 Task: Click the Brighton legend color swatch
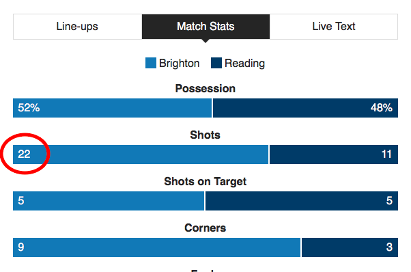coord(151,63)
